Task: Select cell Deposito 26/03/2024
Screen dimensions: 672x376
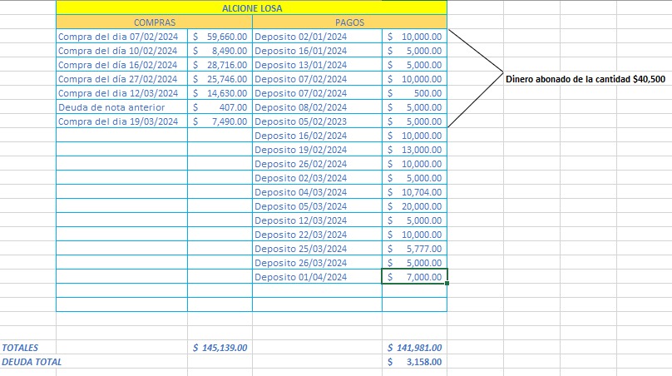Action: click(x=317, y=263)
